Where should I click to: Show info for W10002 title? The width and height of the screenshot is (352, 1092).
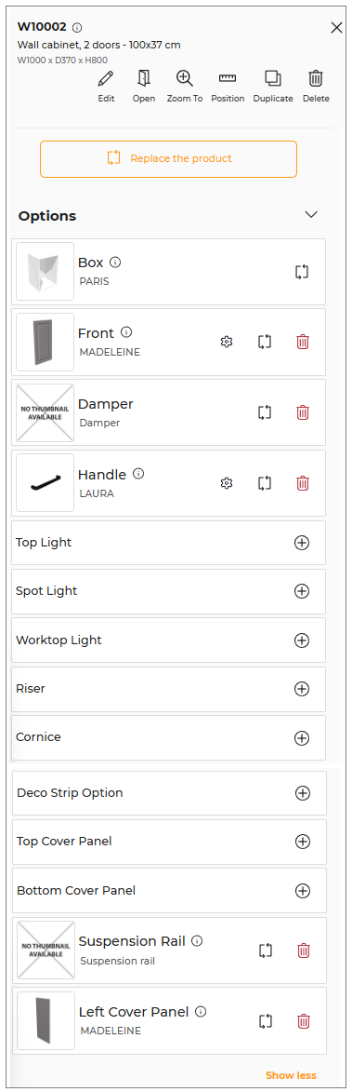(x=77, y=28)
